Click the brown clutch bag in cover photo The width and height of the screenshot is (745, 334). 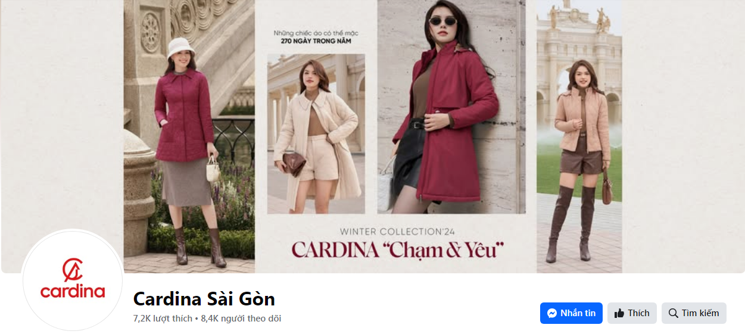294,163
